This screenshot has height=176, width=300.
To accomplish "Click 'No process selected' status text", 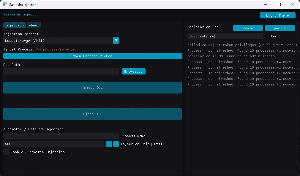I will (56, 49).
